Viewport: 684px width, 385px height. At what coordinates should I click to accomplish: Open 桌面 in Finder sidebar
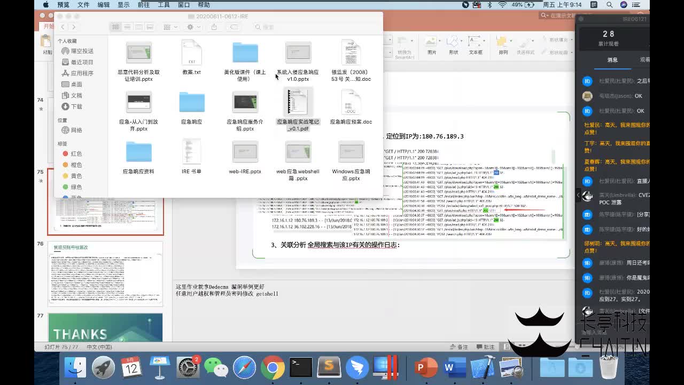tap(72, 84)
